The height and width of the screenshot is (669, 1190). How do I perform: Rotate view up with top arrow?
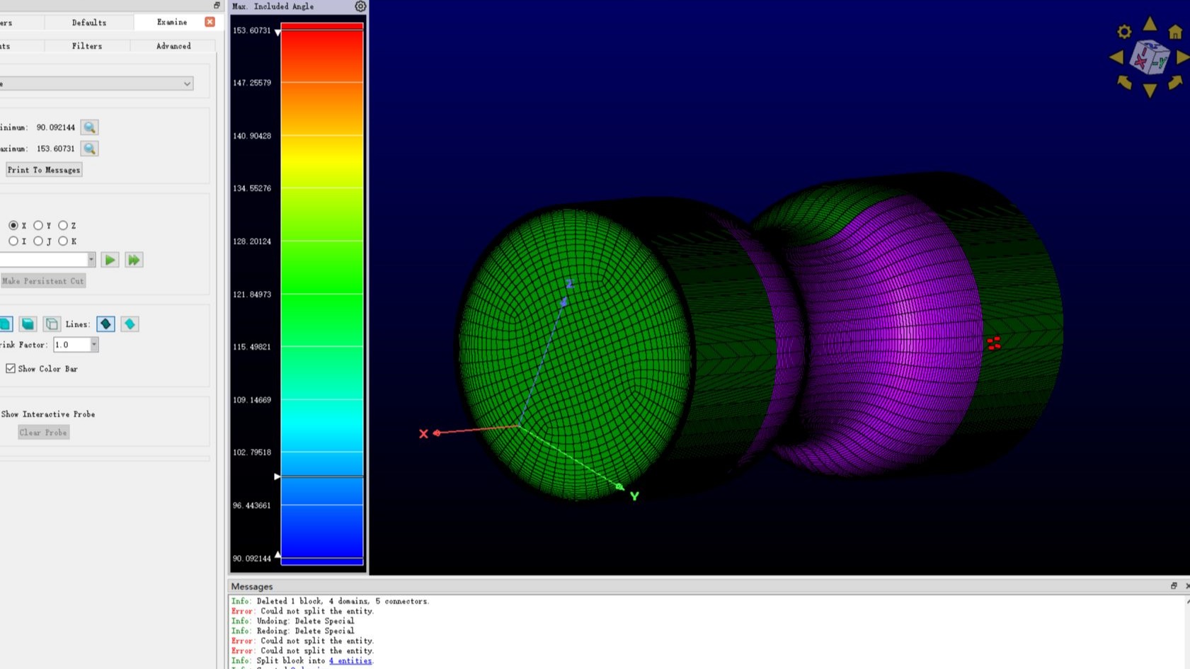[1150, 24]
